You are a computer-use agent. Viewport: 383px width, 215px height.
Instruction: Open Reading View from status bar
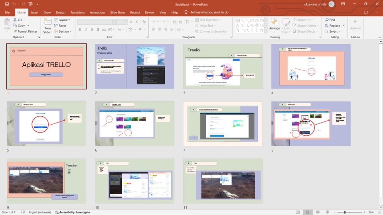(318, 212)
